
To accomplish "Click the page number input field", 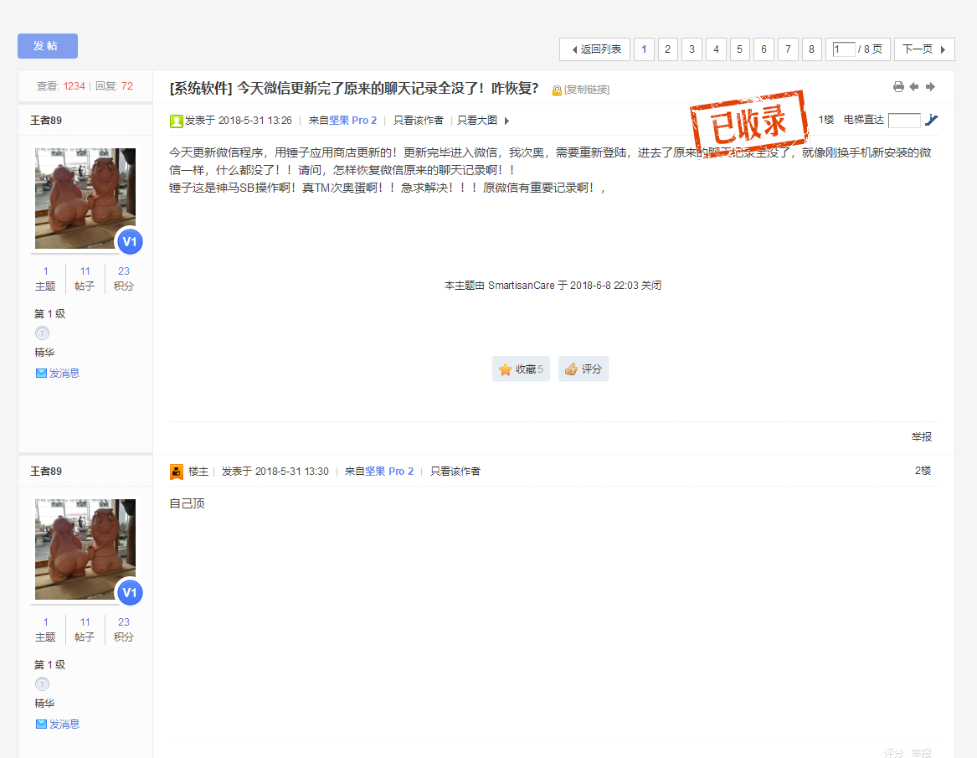I will pos(843,49).
